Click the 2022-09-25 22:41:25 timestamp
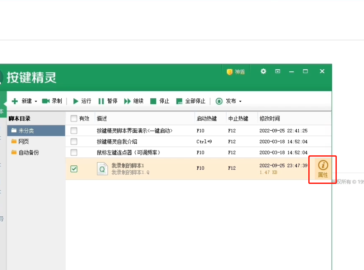Viewport: 364px width, 270px height. point(283,131)
